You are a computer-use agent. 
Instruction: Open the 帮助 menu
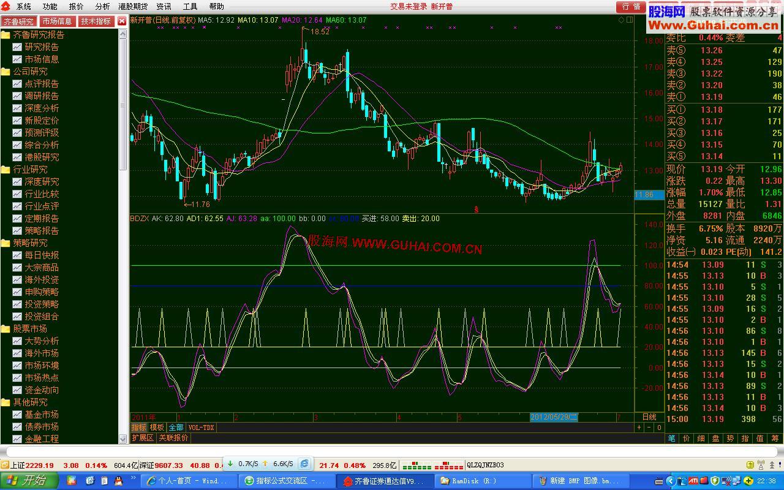[x=216, y=7]
